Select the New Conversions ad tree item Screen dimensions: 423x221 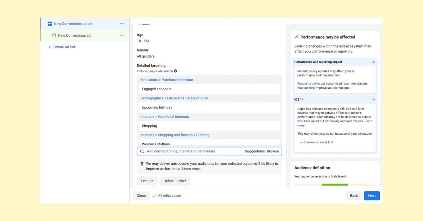pos(85,35)
